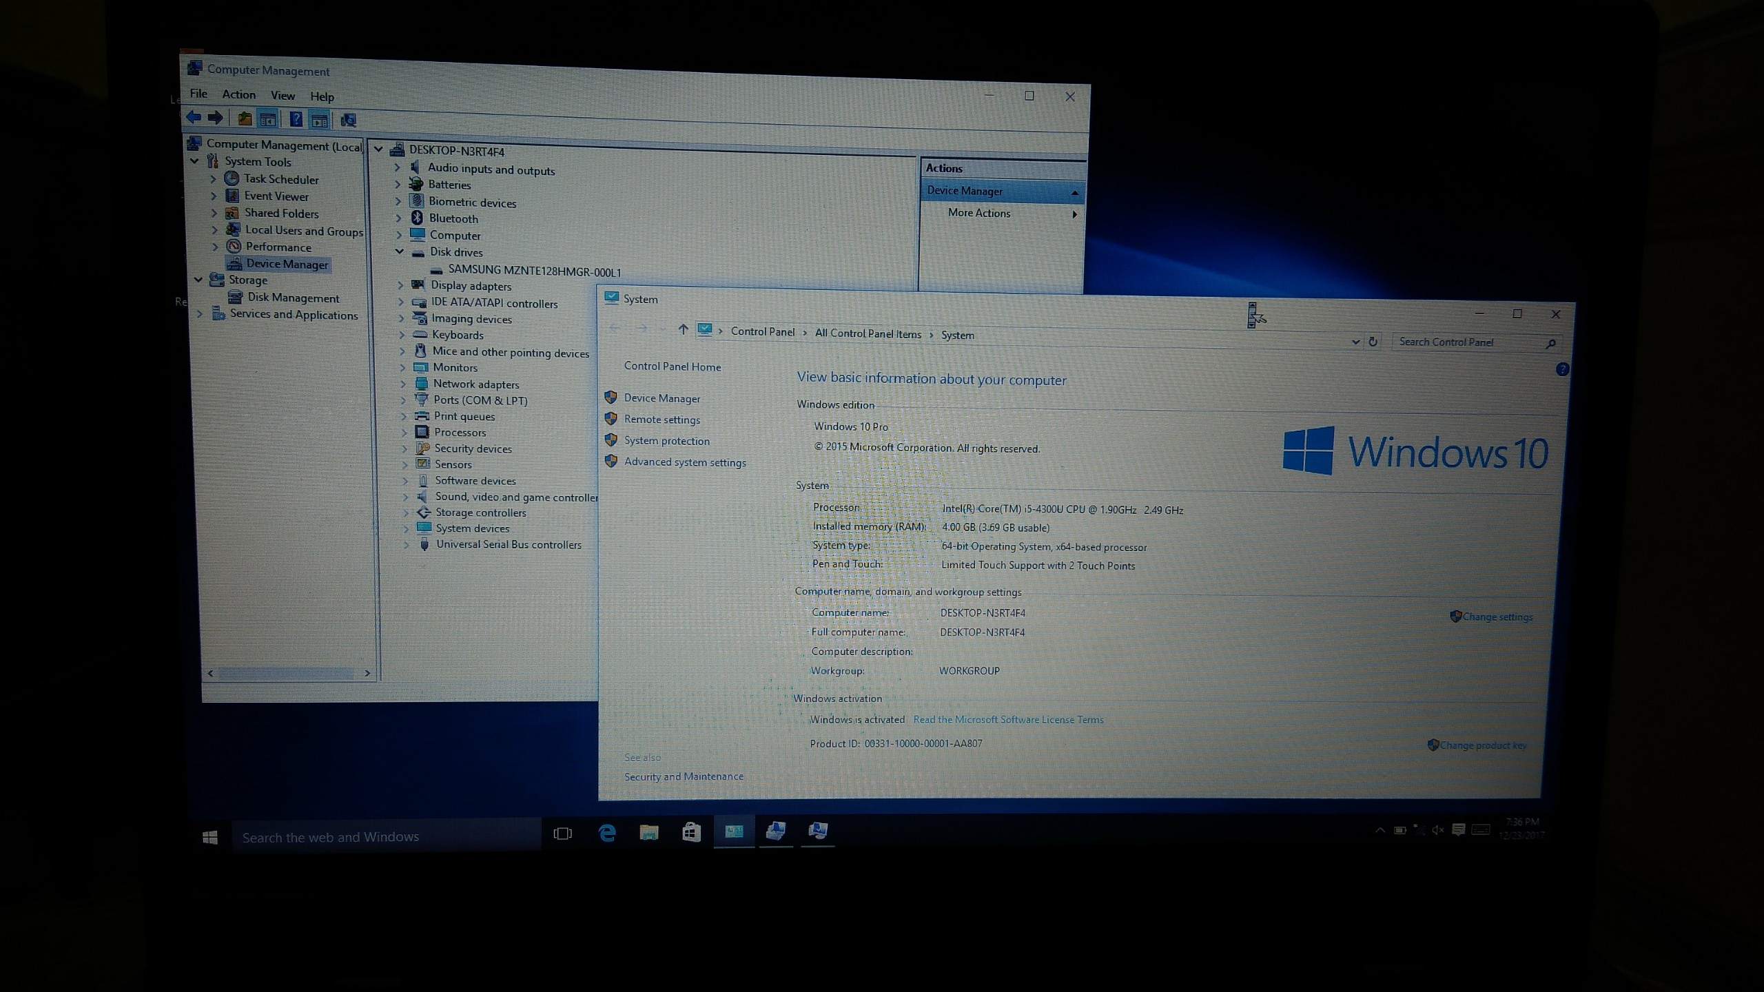Expand the Network adapters category

[403, 384]
